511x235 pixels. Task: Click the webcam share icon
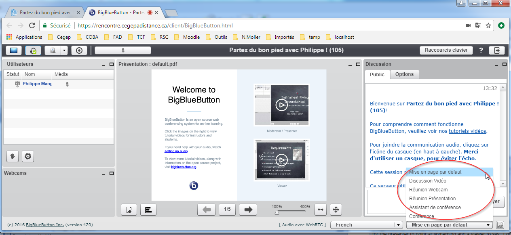coord(52,50)
